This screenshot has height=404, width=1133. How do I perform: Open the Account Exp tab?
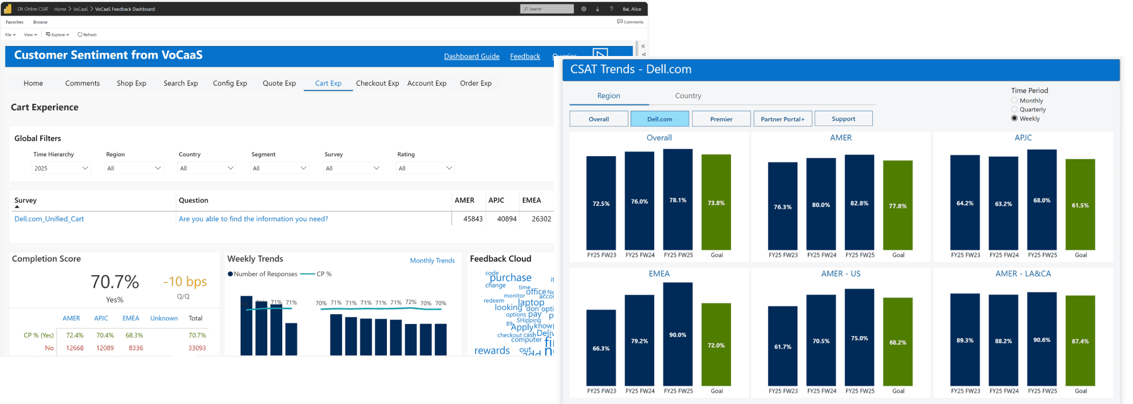coord(427,83)
